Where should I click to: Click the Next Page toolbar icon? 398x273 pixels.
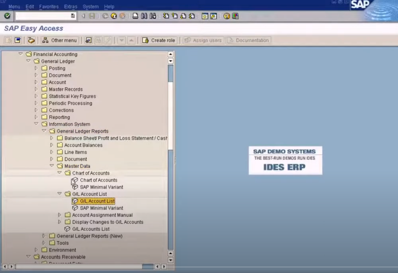(x=183, y=16)
